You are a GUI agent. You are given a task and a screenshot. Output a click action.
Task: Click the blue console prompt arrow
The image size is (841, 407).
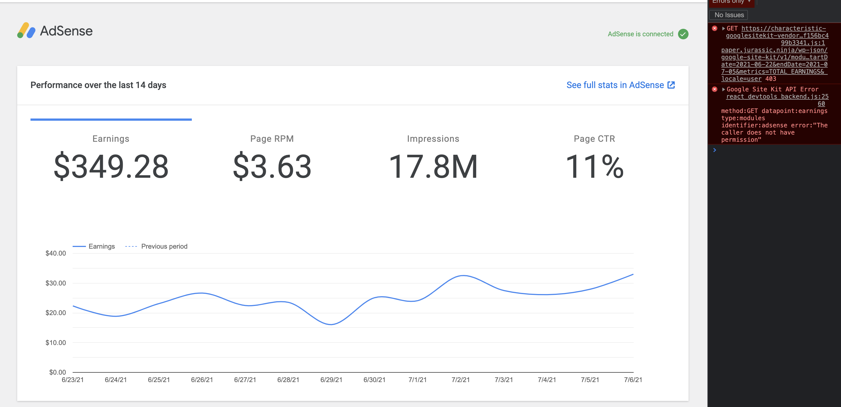pyautogui.click(x=715, y=150)
